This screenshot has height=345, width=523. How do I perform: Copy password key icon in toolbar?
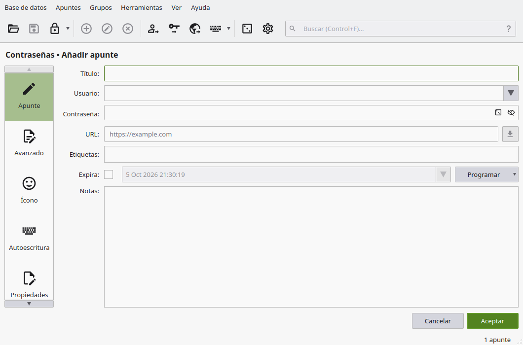(x=174, y=29)
